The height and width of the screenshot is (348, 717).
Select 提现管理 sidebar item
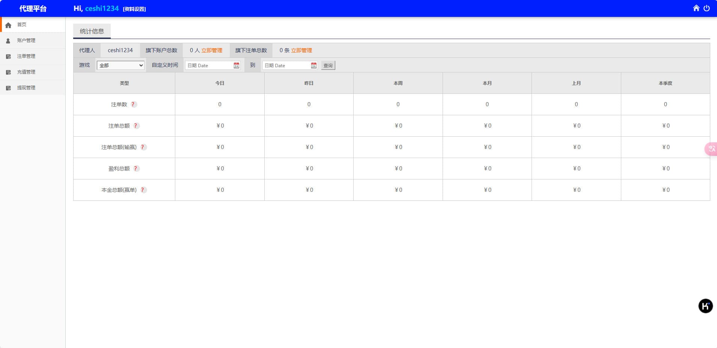pyautogui.click(x=26, y=88)
